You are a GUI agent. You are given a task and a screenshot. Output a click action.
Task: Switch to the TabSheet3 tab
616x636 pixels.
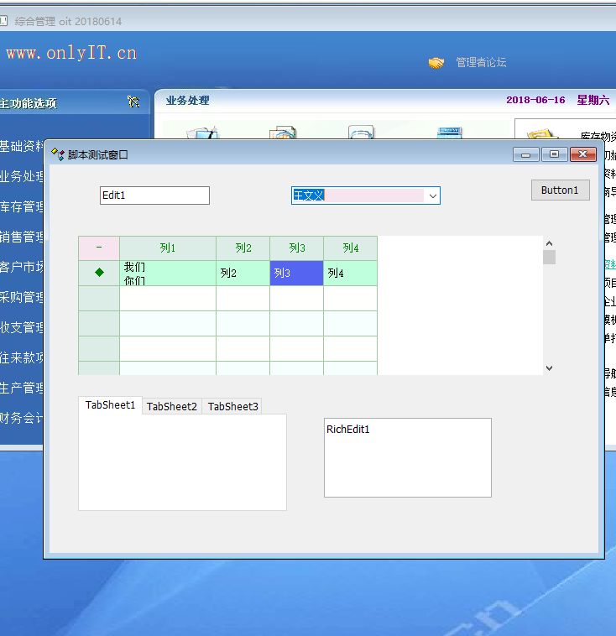click(x=232, y=406)
